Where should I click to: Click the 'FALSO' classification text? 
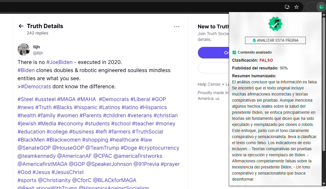[266, 60]
